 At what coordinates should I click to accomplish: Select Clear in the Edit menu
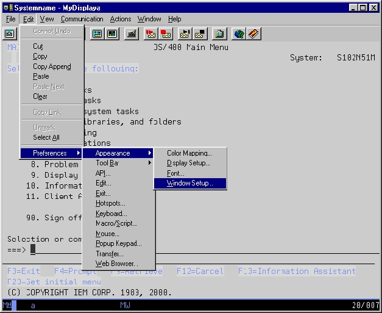coord(52,96)
